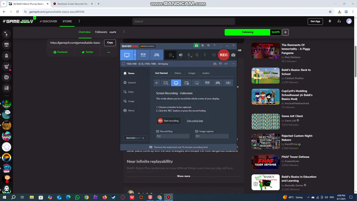Image resolution: width=357 pixels, height=201 pixels.
Task: Open the Game Jolt Store tab
Action: [x=67, y=21]
